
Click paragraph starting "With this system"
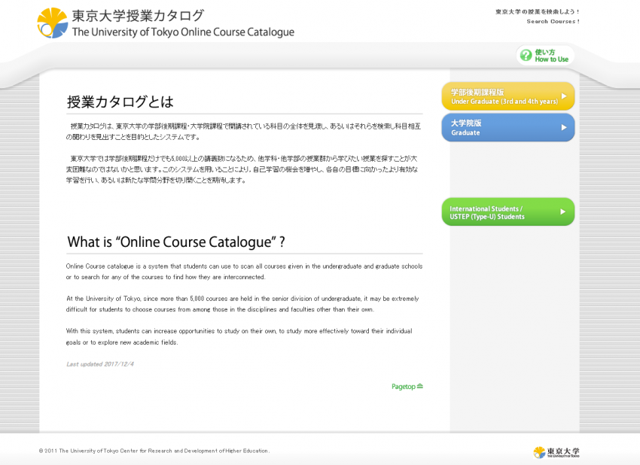click(x=239, y=336)
